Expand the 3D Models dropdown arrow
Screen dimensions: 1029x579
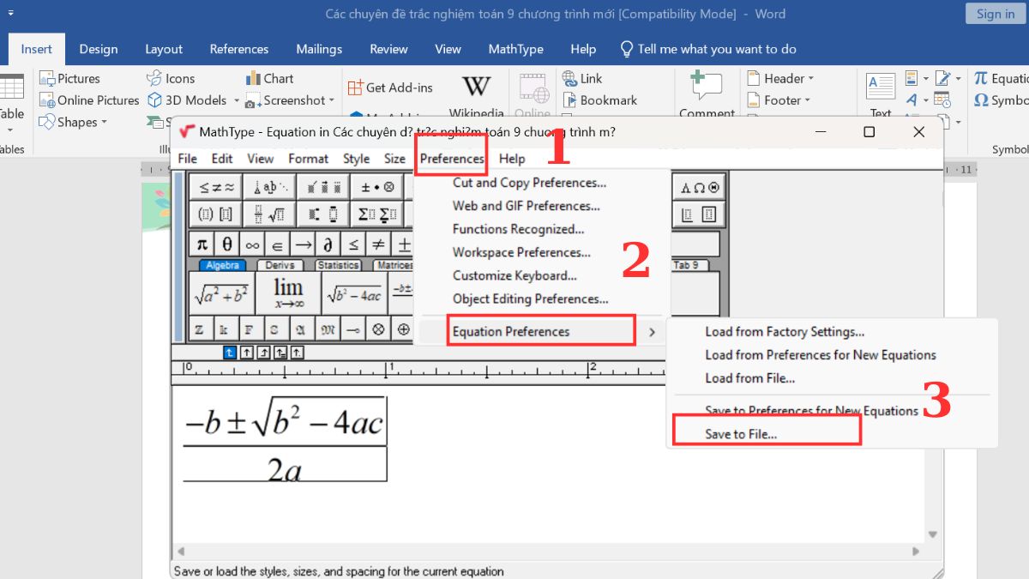point(236,100)
